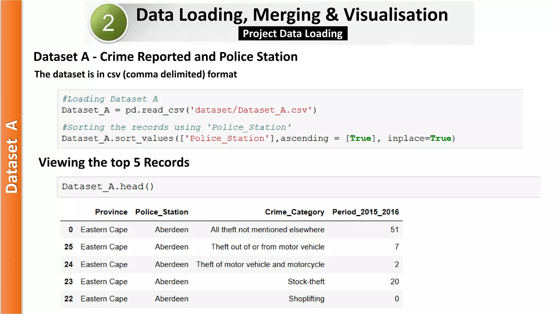Click row index 0 in the table
558x314 pixels.
click(x=71, y=230)
